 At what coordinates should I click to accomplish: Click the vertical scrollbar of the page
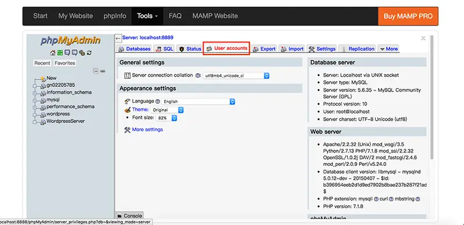click(432, 97)
